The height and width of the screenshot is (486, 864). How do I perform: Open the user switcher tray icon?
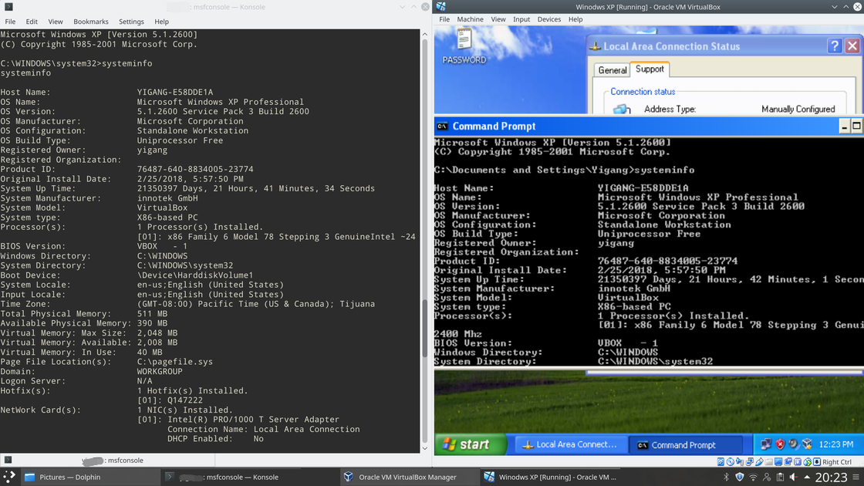click(767, 478)
